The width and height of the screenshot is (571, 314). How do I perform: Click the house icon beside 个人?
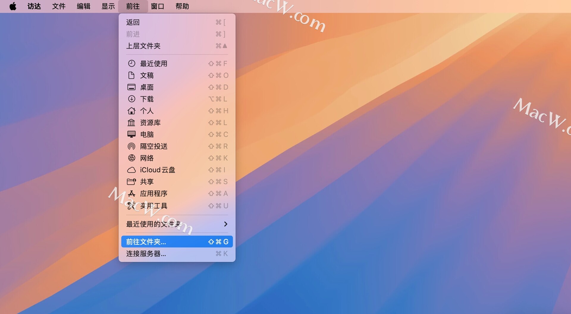tap(131, 111)
